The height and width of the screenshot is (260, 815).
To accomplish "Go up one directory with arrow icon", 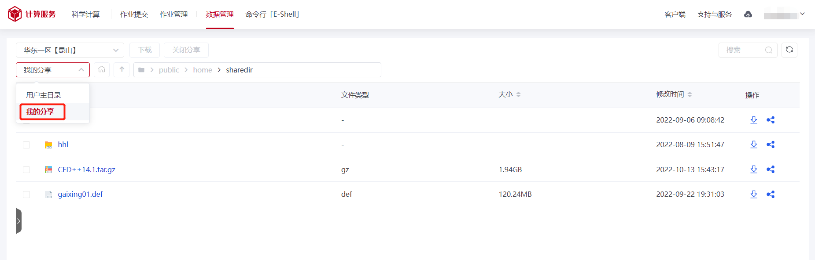I will coord(122,69).
